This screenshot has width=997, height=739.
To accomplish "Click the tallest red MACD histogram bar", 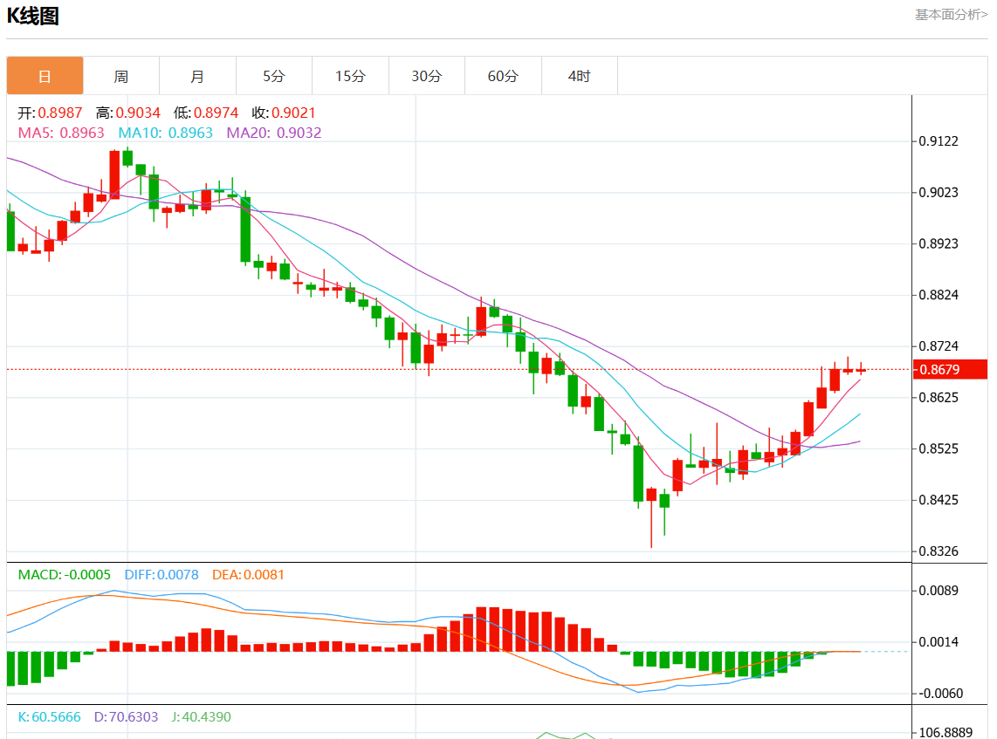I will (481, 629).
